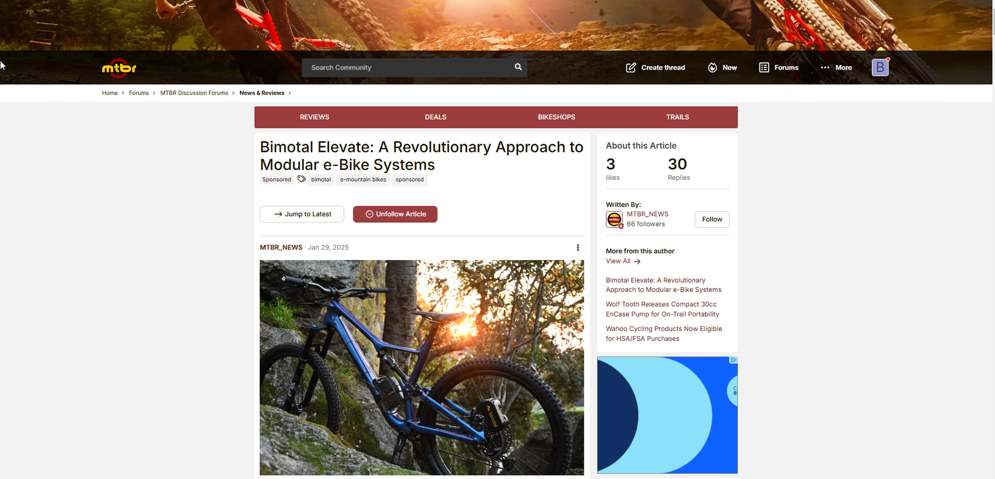Click the page vertical scrollbar
The height and width of the screenshot is (479, 995).
992,239
